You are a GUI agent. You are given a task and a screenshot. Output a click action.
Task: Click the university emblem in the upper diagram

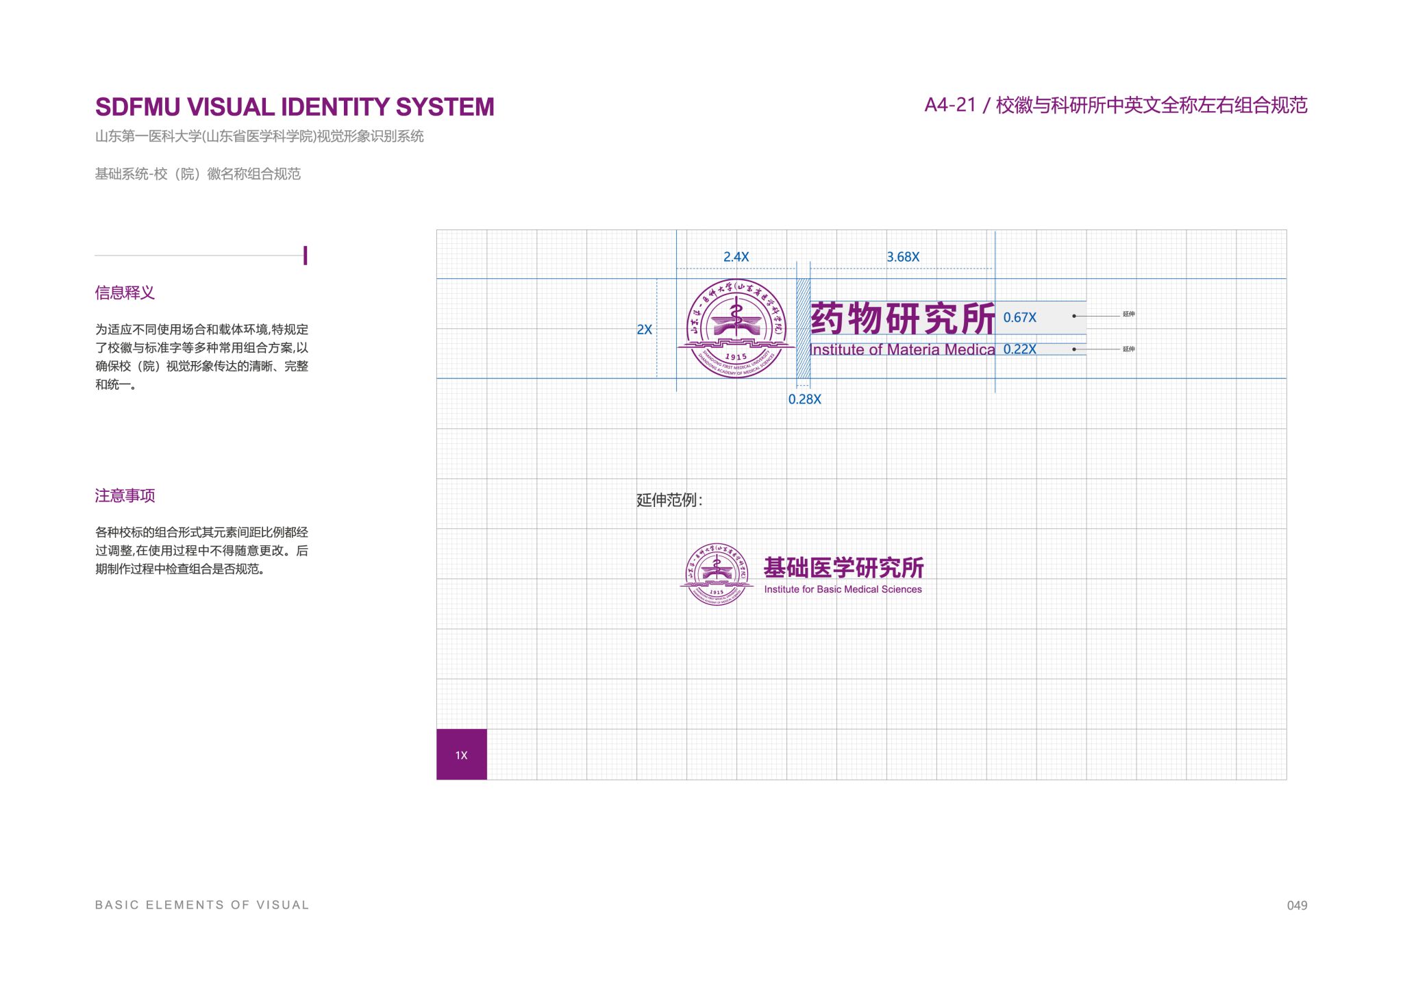pos(736,329)
